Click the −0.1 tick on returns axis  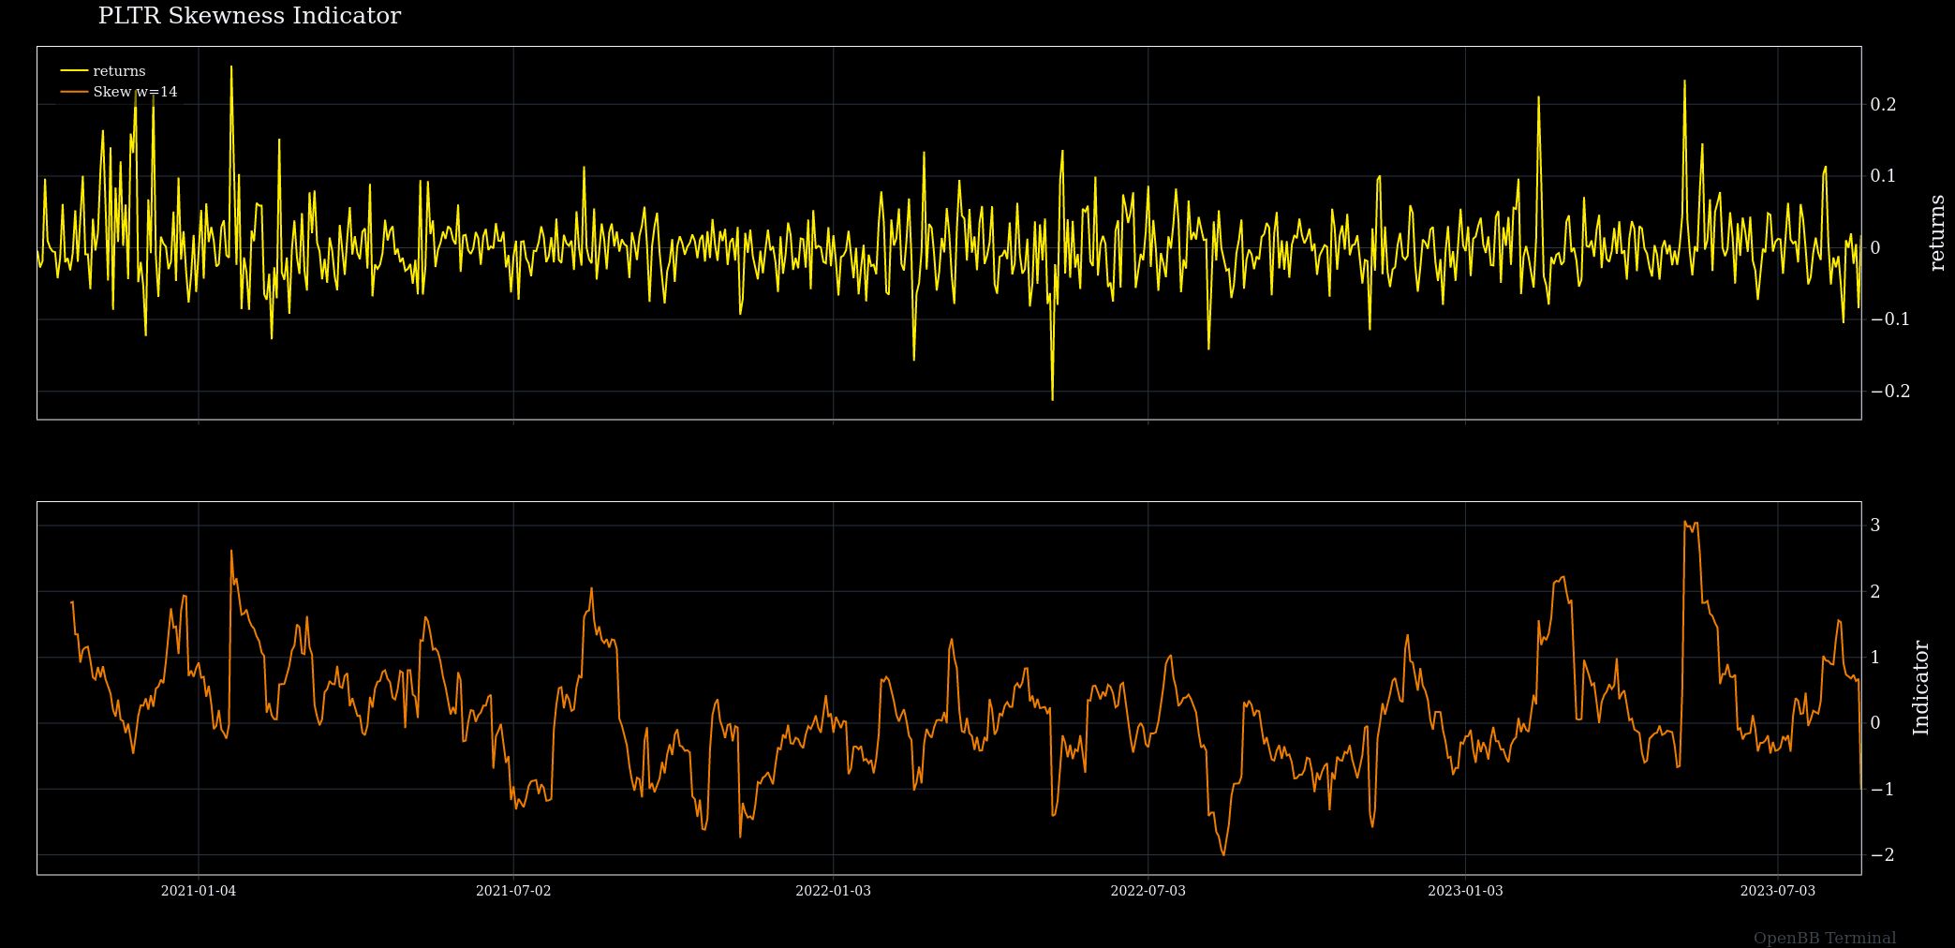click(1890, 319)
